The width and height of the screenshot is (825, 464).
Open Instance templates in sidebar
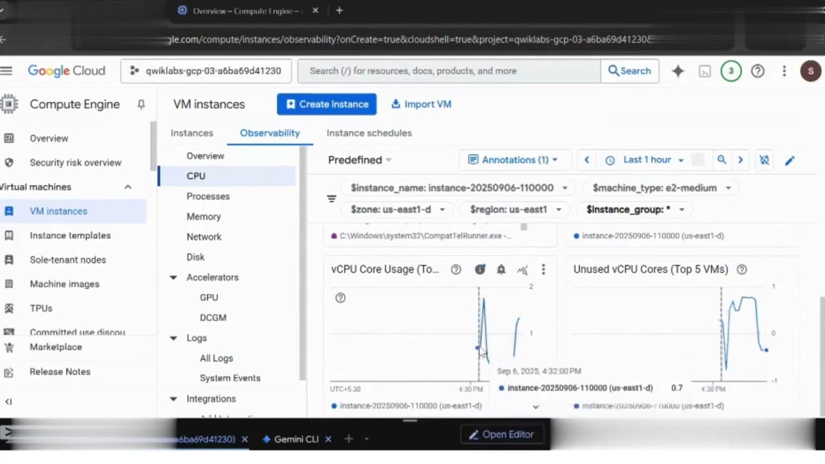coord(70,235)
